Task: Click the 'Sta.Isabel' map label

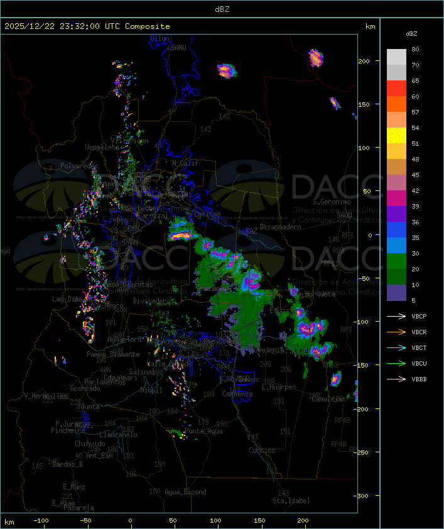Action: (291, 501)
